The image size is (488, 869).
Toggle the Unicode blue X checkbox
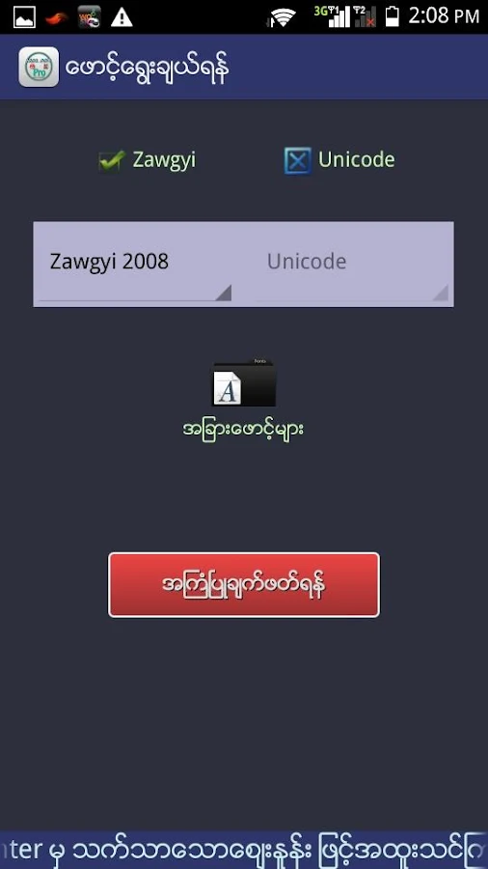298,160
